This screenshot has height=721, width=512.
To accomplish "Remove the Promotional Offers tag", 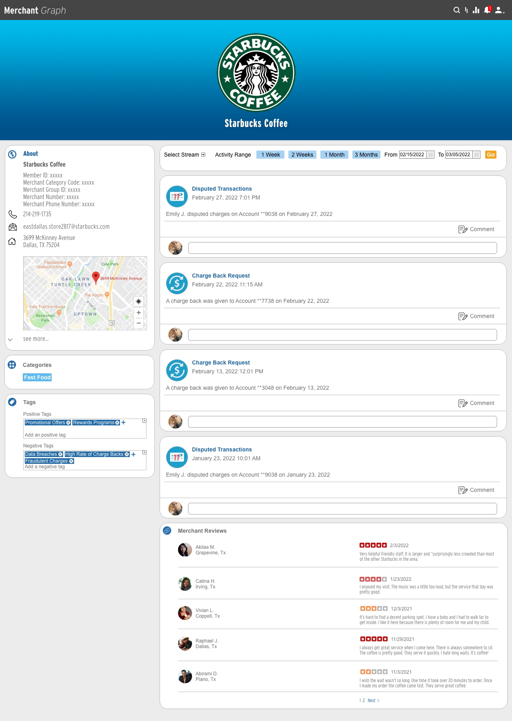I will tap(68, 423).
